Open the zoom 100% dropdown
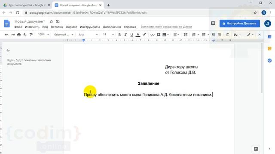 coord(43,35)
